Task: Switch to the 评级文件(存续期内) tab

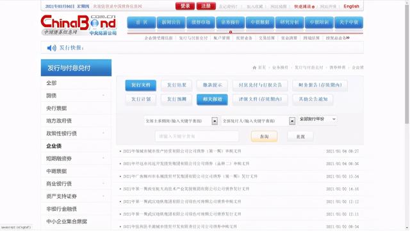Action: pos(260,99)
